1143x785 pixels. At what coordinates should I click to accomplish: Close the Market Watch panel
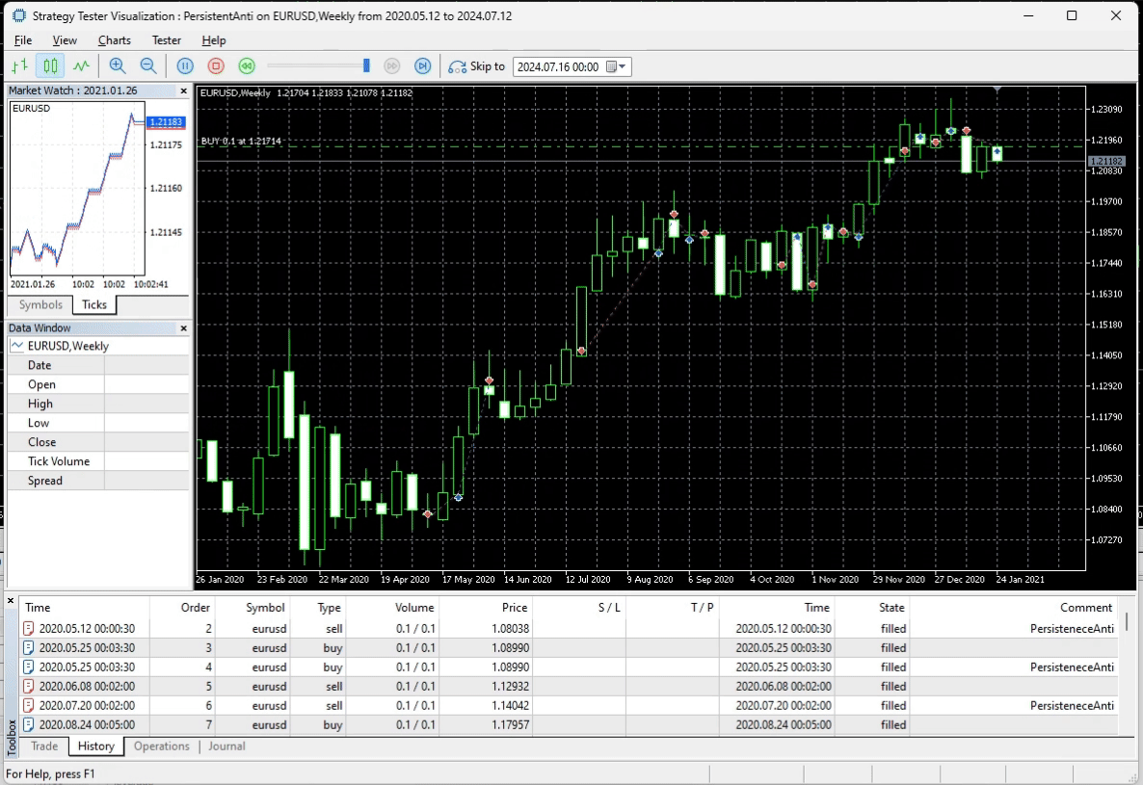[x=182, y=91]
